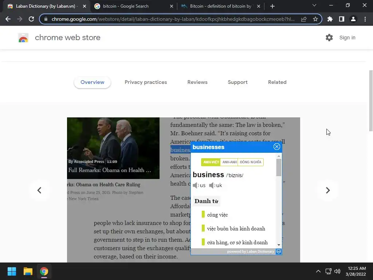Open Chrome Web Store settings gear
The image size is (373, 280).
tap(329, 38)
